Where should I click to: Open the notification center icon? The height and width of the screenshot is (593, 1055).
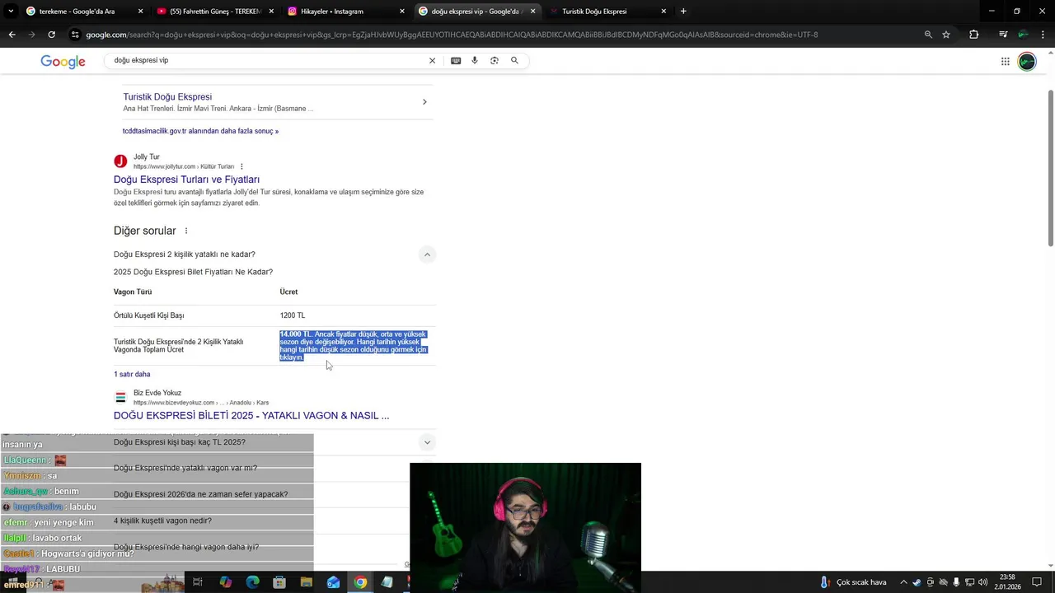(x=1037, y=582)
